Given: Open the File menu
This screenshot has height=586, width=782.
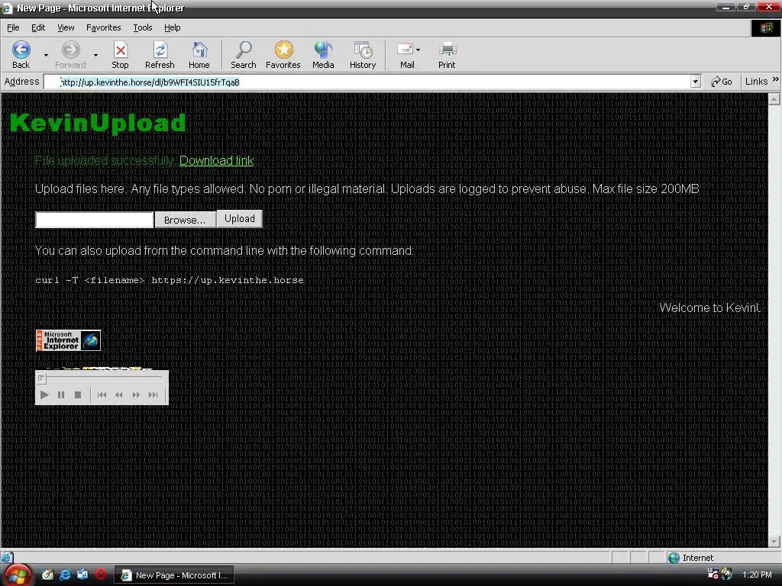Looking at the screenshot, I should [13, 27].
